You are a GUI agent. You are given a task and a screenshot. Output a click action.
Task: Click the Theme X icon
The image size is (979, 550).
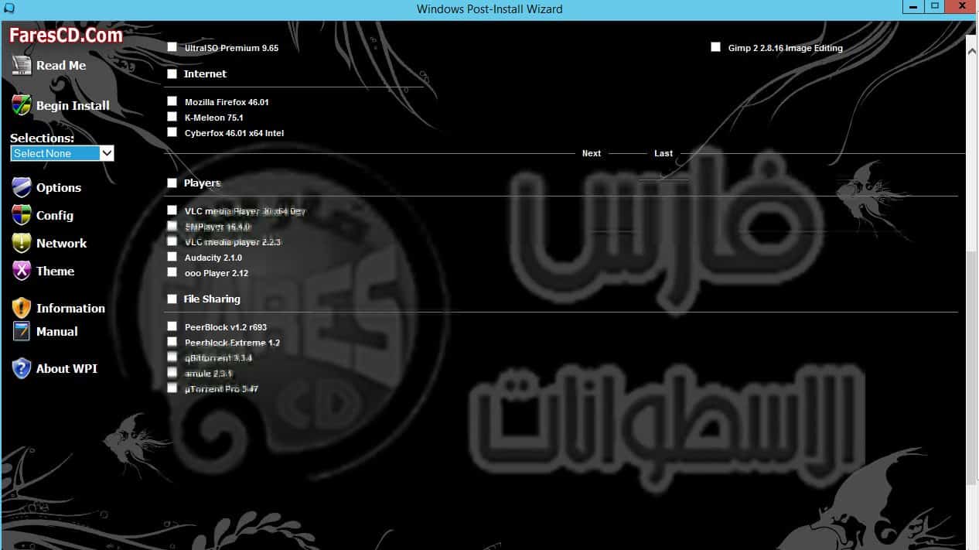coord(22,271)
